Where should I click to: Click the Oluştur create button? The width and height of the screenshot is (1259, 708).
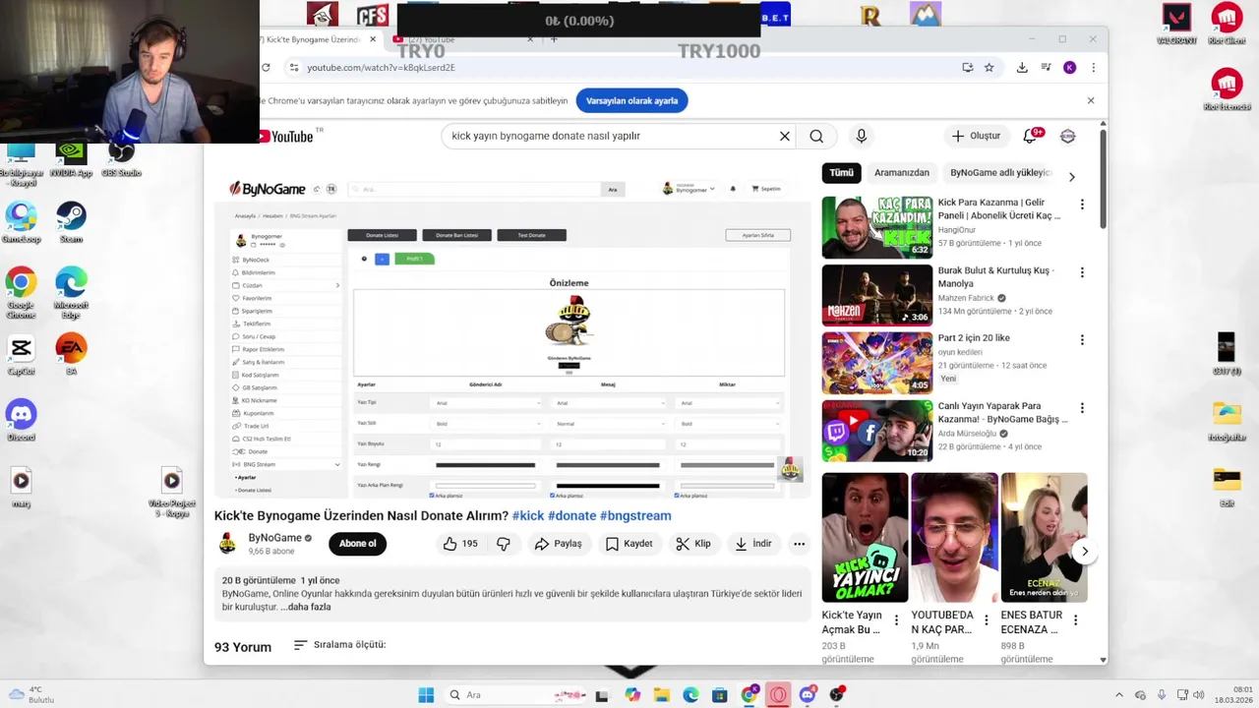[x=976, y=136]
